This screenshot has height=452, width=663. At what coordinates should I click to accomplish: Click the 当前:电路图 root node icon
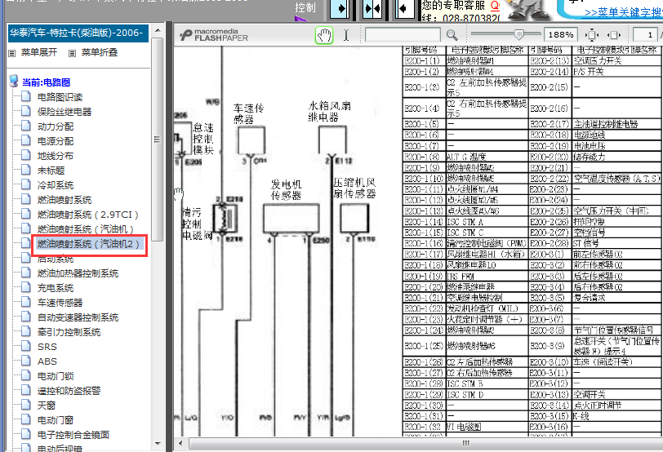14,81
